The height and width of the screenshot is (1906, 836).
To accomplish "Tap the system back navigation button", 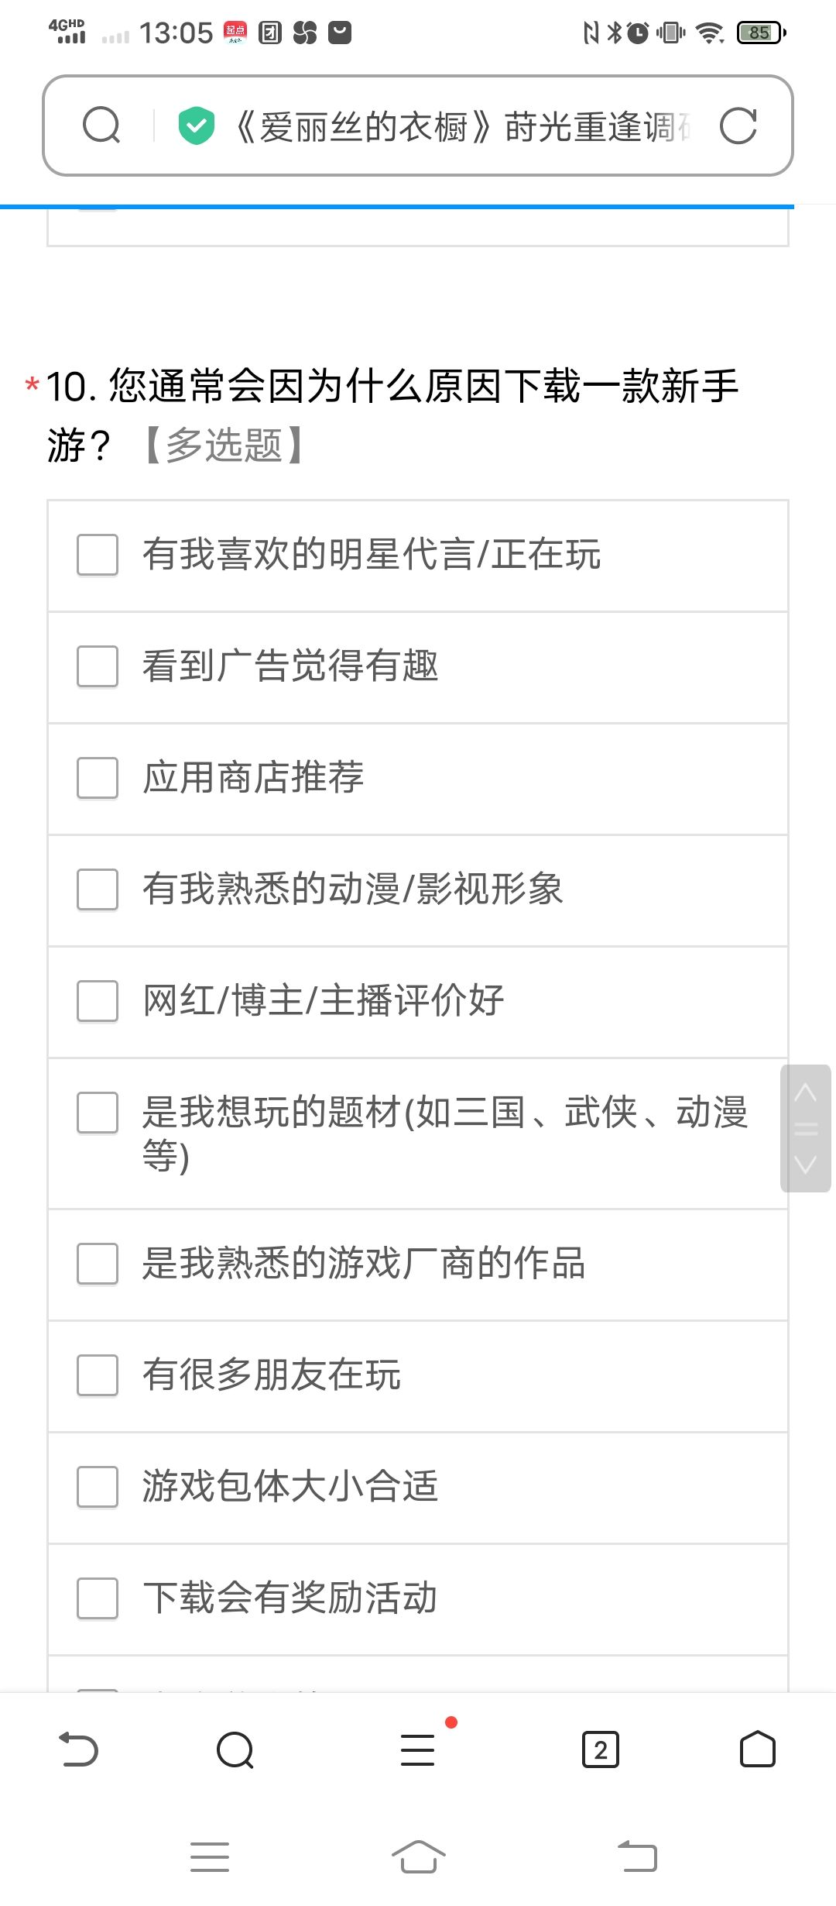I will [637, 1856].
